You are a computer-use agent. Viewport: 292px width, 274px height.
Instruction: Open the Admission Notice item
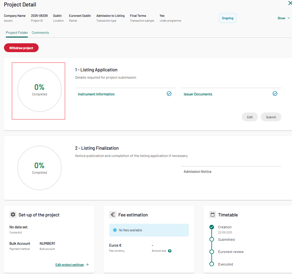pyautogui.click(x=197, y=172)
